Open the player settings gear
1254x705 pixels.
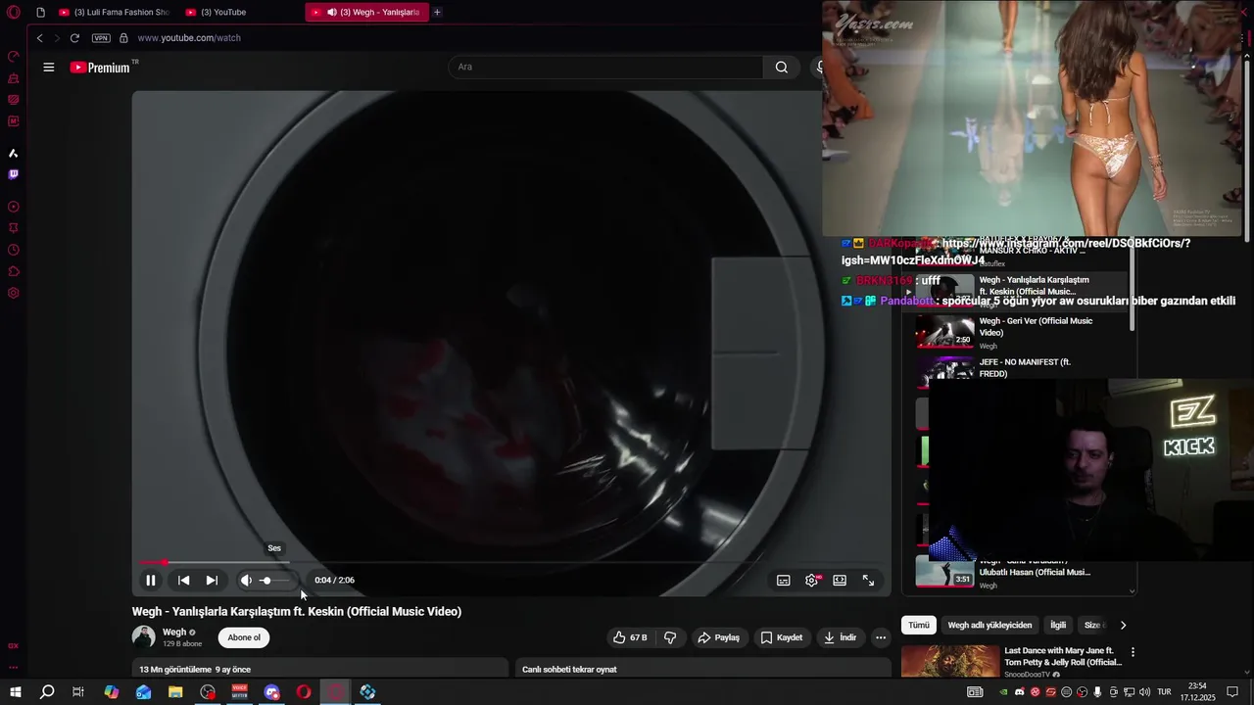tap(811, 581)
